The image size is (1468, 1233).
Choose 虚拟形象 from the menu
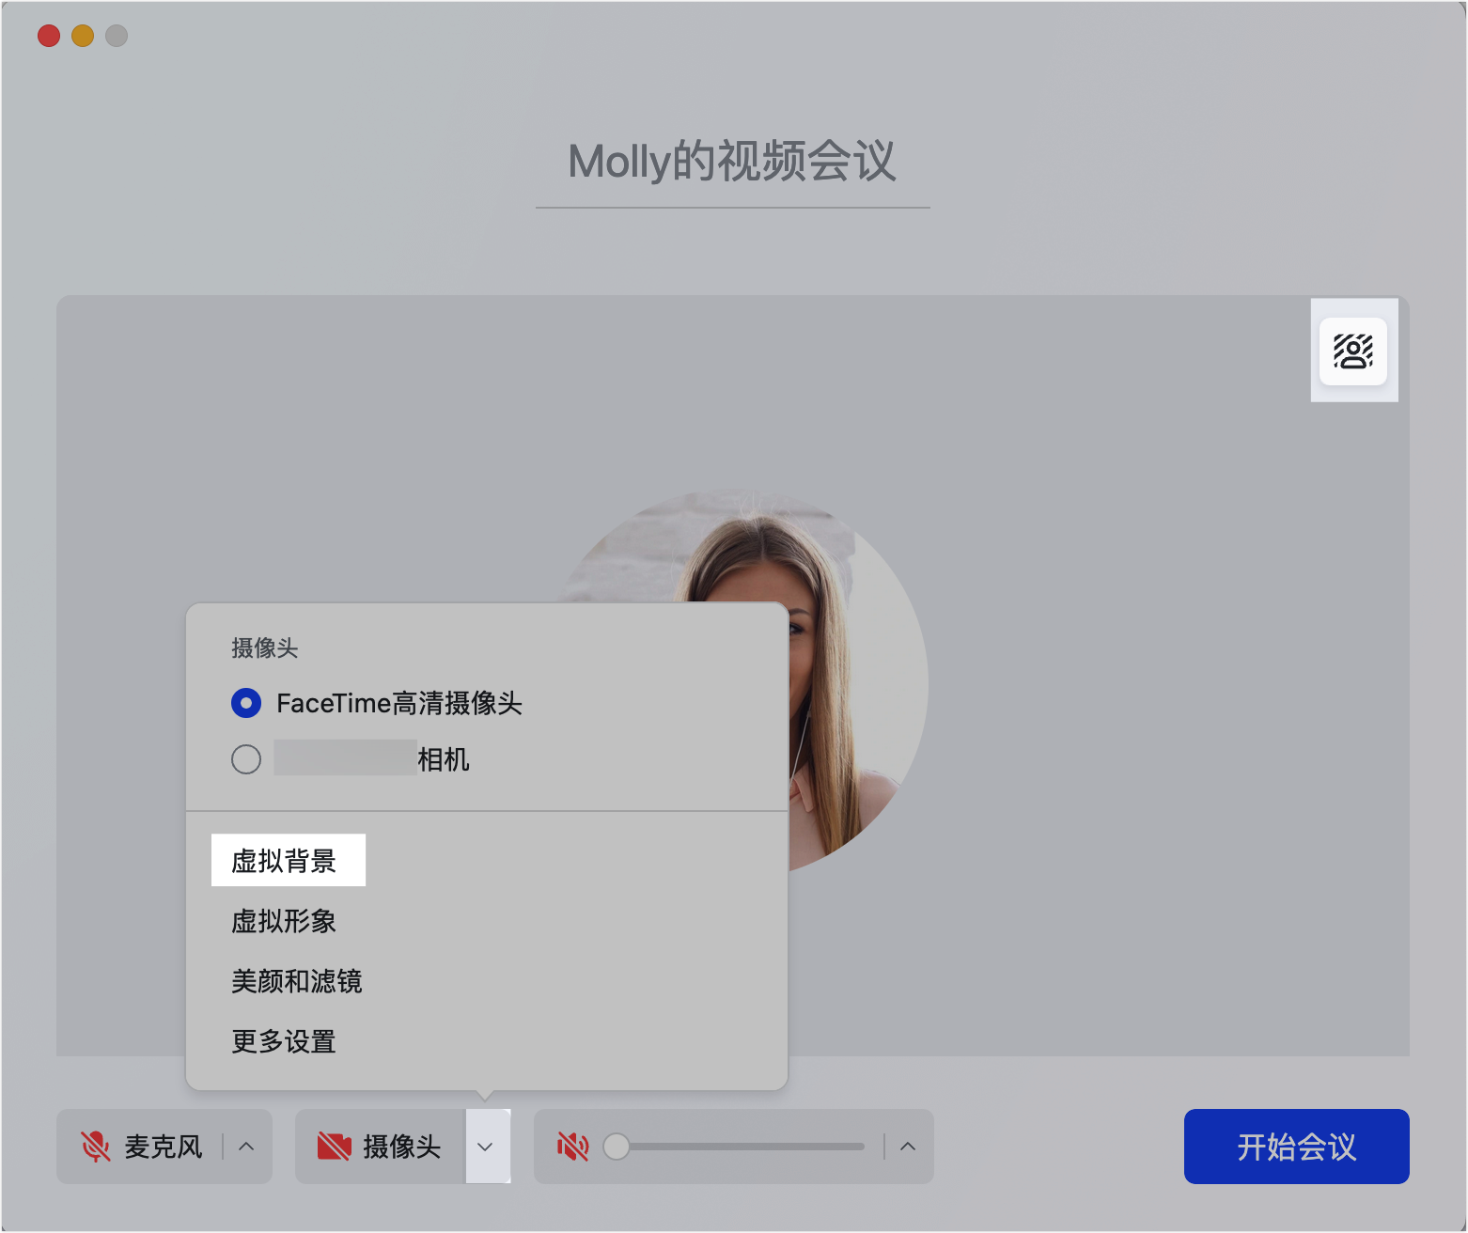pyautogui.click(x=284, y=921)
